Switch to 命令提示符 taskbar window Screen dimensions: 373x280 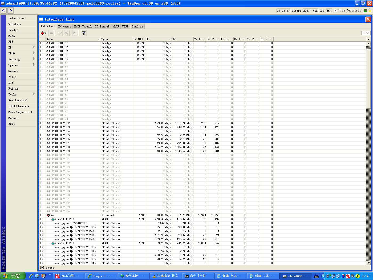[198, 276]
